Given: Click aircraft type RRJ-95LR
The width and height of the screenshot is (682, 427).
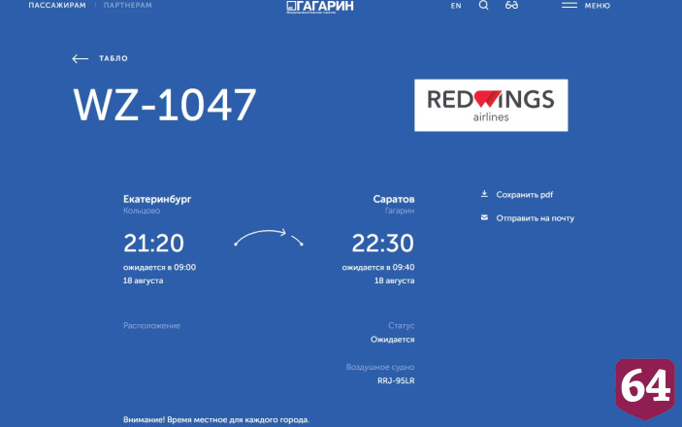Looking at the screenshot, I should tap(396, 380).
